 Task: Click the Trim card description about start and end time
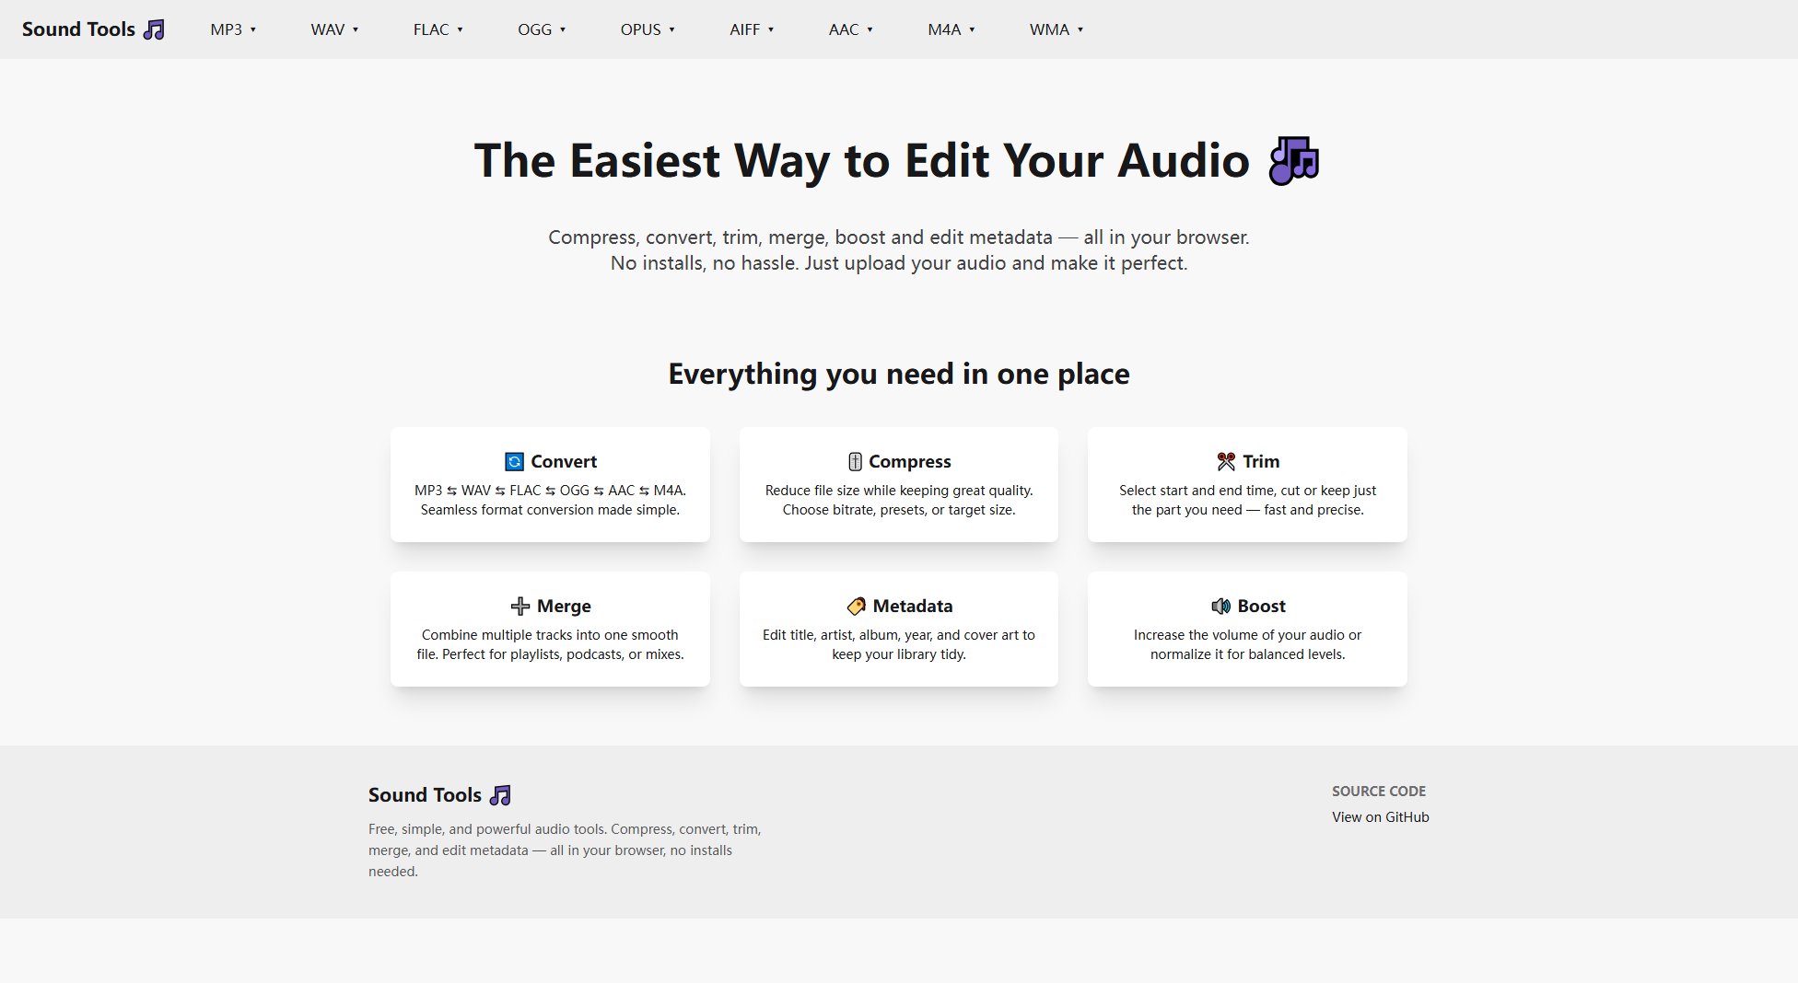coord(1248,500)
